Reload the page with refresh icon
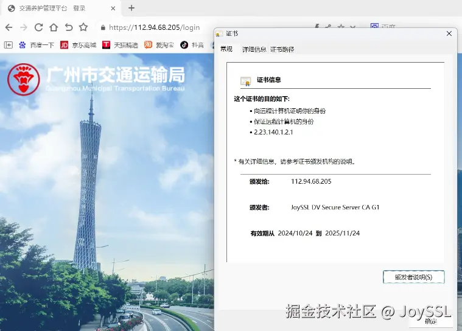The image size is (462, 331). (38, 27)
